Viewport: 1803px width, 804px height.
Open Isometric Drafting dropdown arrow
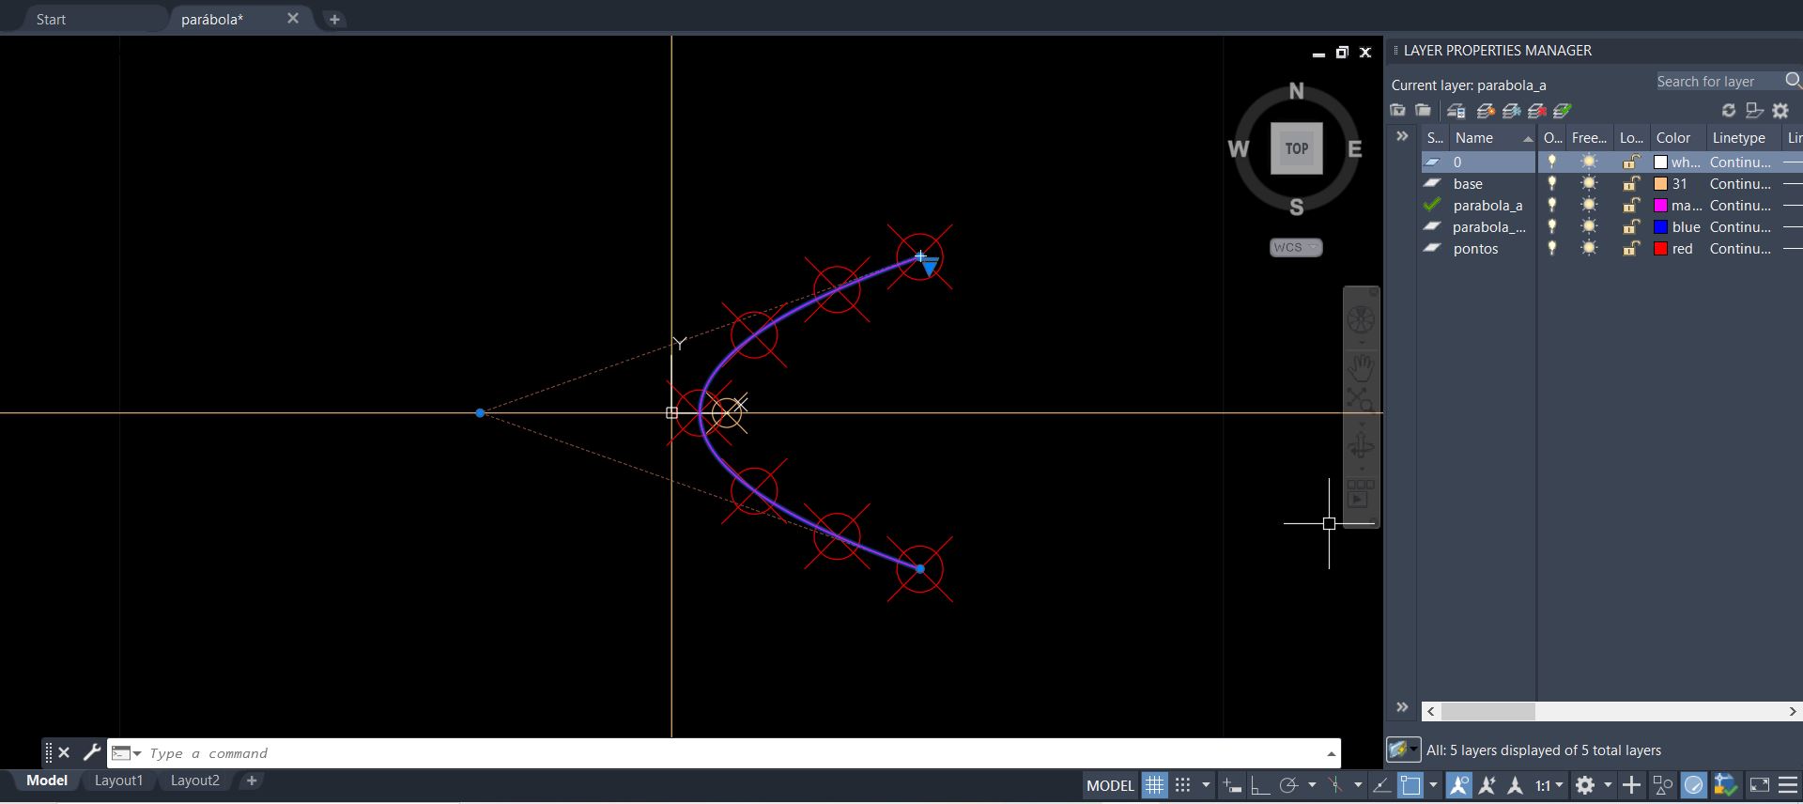pyautogui.click(x=1358, y=785)
